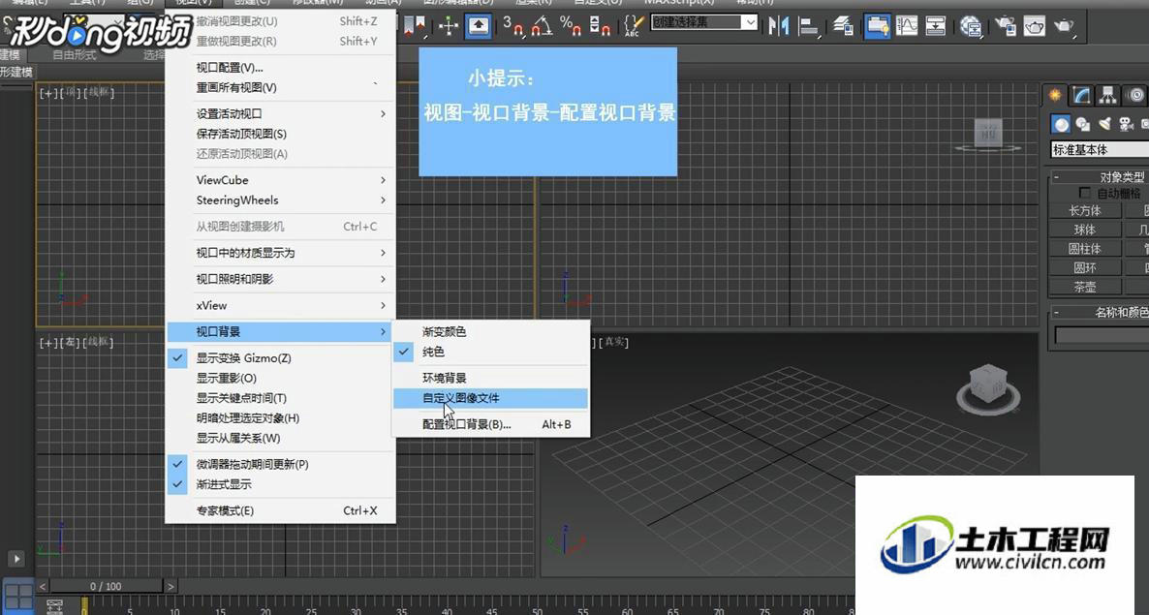Collapse the 对象类型 rollout
Viewport: 1149px width, 615px height.
pos(1100,177)
